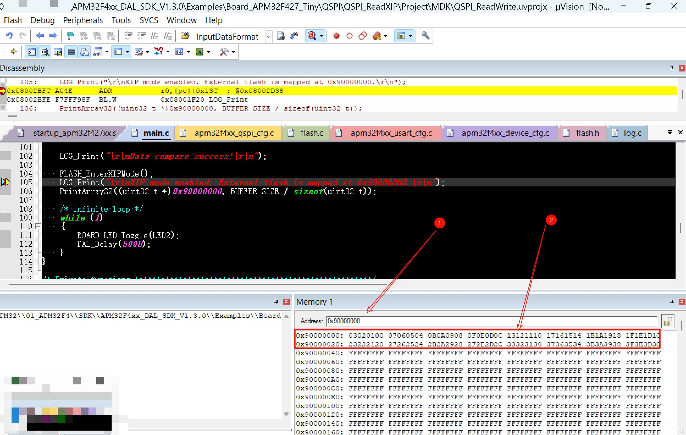The height and width of the screenshot is (435, 686).
Task: Collapse the code fold at line 110
Action: pyautogui.click(x=38, y=227)
